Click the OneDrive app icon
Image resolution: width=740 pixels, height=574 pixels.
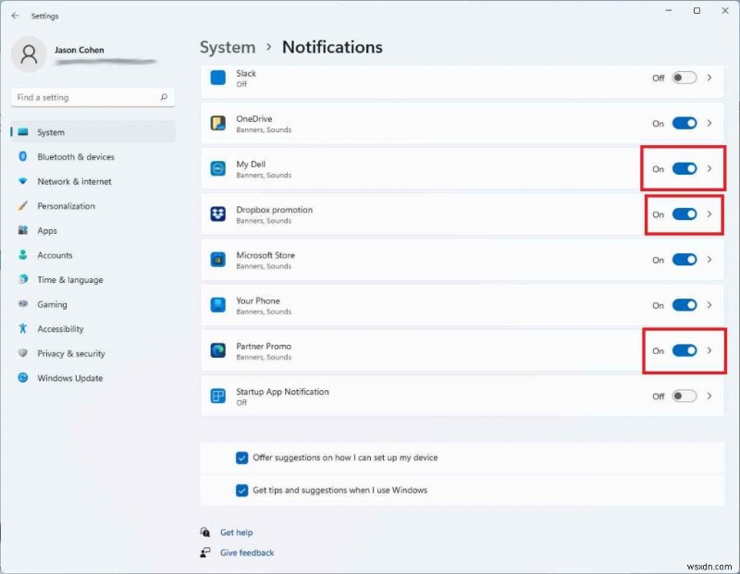(x=217, y=123)
